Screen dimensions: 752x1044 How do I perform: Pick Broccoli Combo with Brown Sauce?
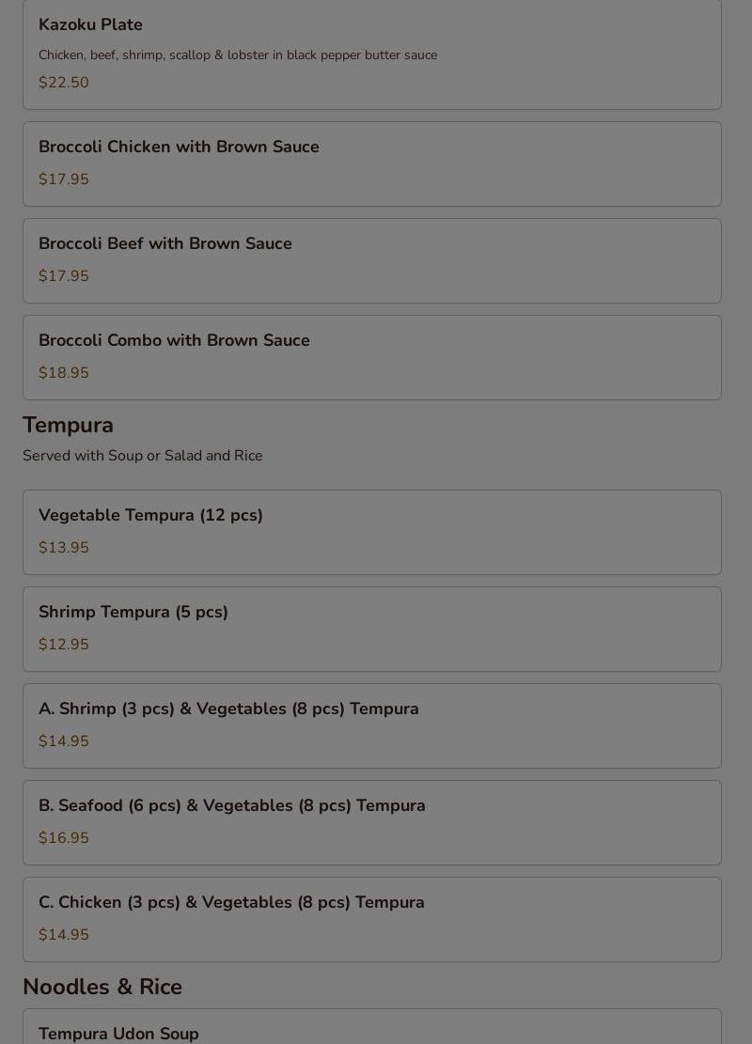[371, 357]
